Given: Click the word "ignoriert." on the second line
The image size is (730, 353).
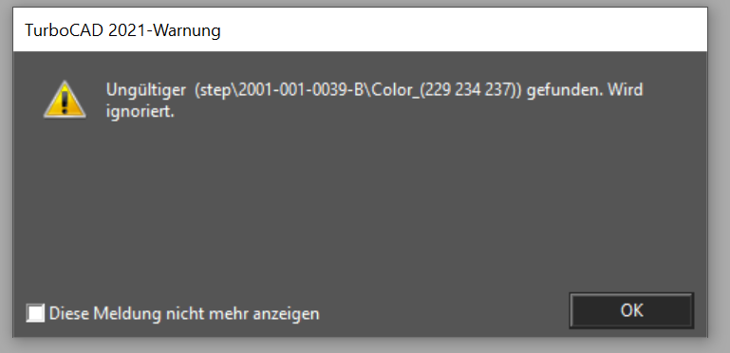Looking at the screenshot, I should [x=140, y=112].
